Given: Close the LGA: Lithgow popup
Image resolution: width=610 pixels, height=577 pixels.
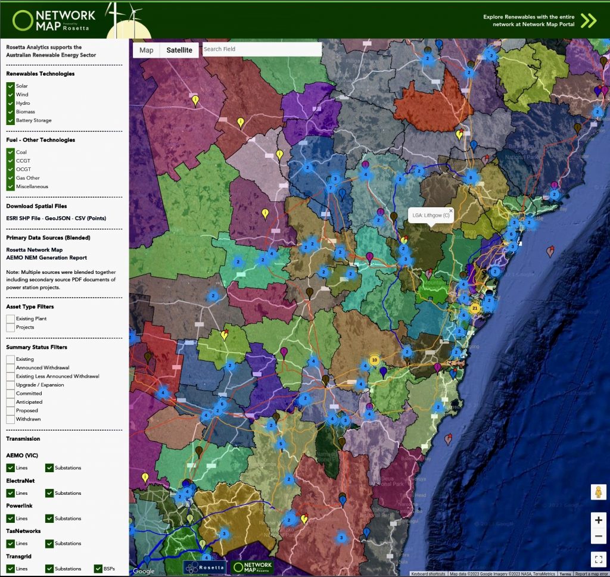Looking at the screenshot, I should coord(451,211).
